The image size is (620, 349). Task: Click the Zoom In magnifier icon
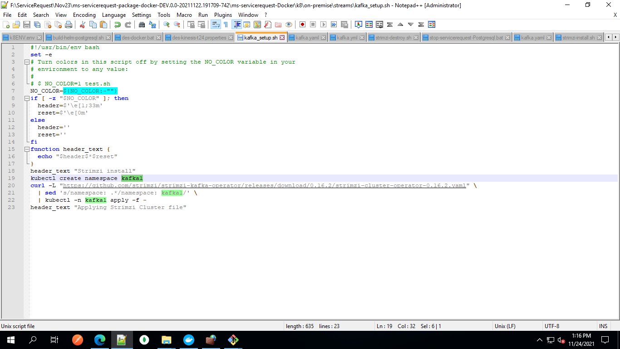[x=167, y=25]
